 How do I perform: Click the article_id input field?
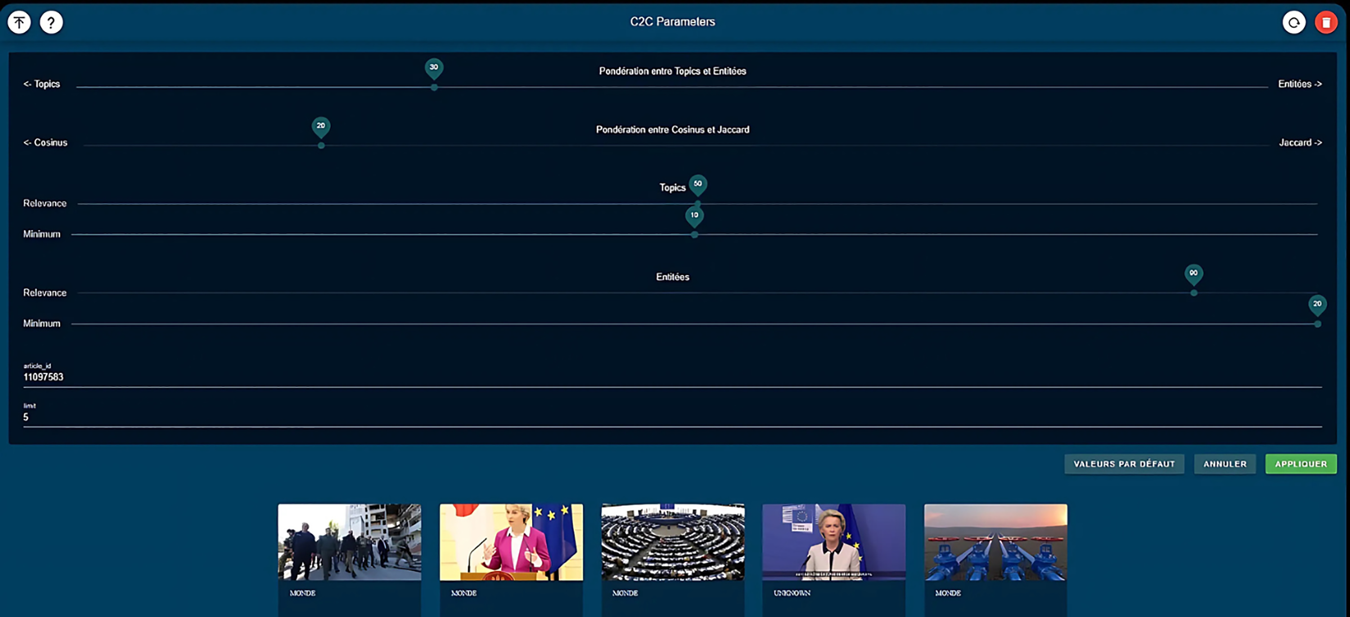tap(672, 376)
